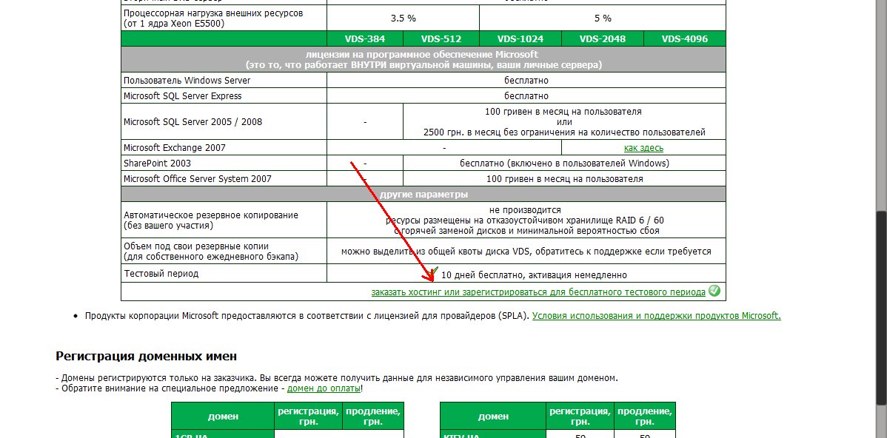
Task: Click 'другие параметры' section header
Action: pyautogui.click(x=424, y=195)
